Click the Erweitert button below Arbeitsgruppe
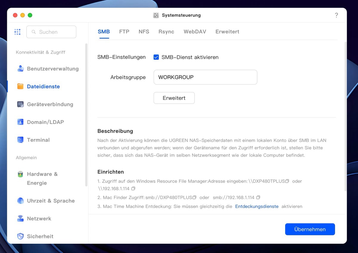This screenshot has height=253, width=358. 174,98
